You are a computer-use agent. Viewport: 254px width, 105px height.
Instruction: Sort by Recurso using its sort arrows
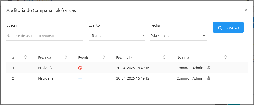coord(66,57)
